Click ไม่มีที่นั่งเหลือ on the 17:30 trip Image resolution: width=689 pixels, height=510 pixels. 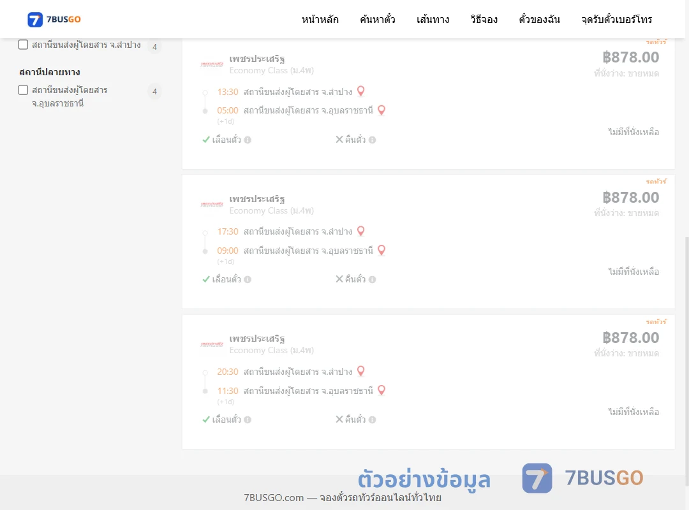click(x=633, y=272)
